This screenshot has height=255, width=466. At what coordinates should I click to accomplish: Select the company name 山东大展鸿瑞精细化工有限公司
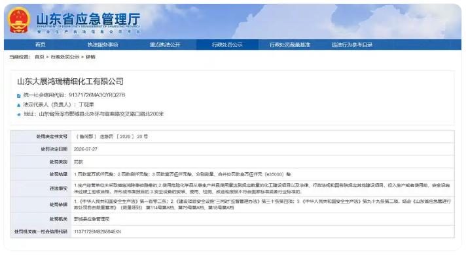click(71, 82)
